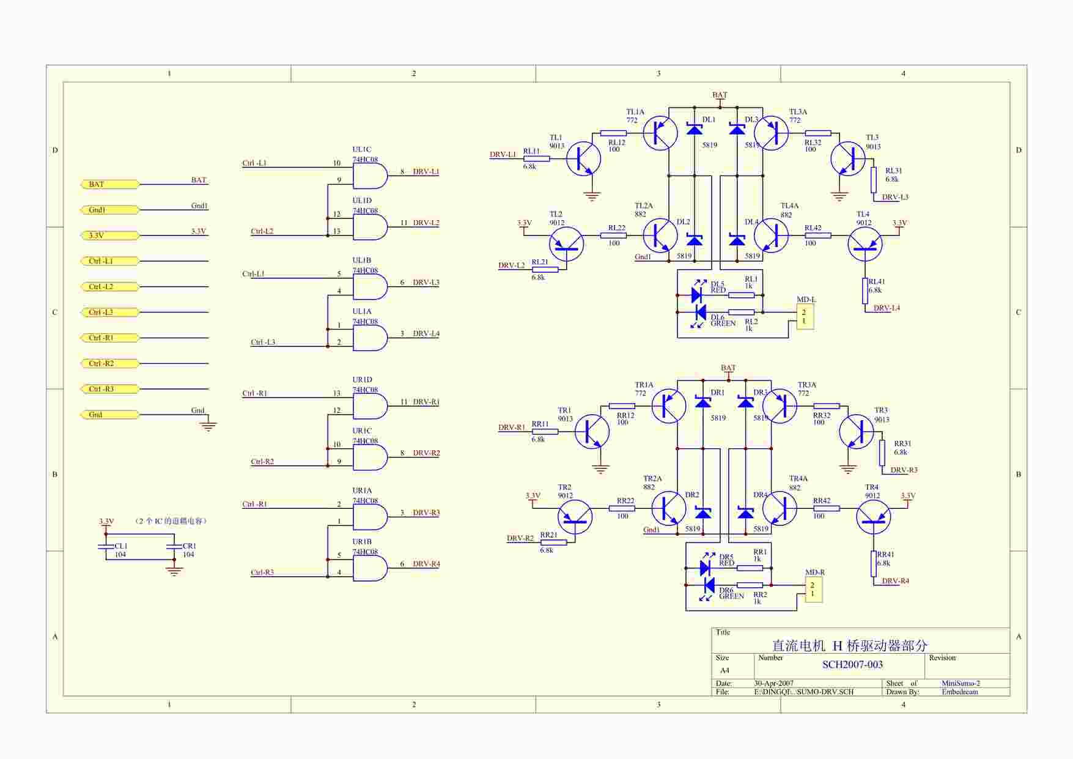Click the file path E:\DINGQI\..\SUMO-DRV.SCH
Image resolution: width=1073 pixels, height=759 pixels.
click(804, 692)
